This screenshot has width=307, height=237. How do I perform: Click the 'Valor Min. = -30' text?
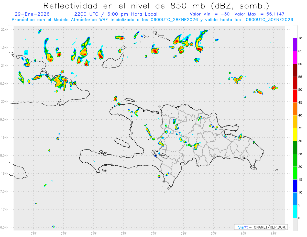(210, 14)
